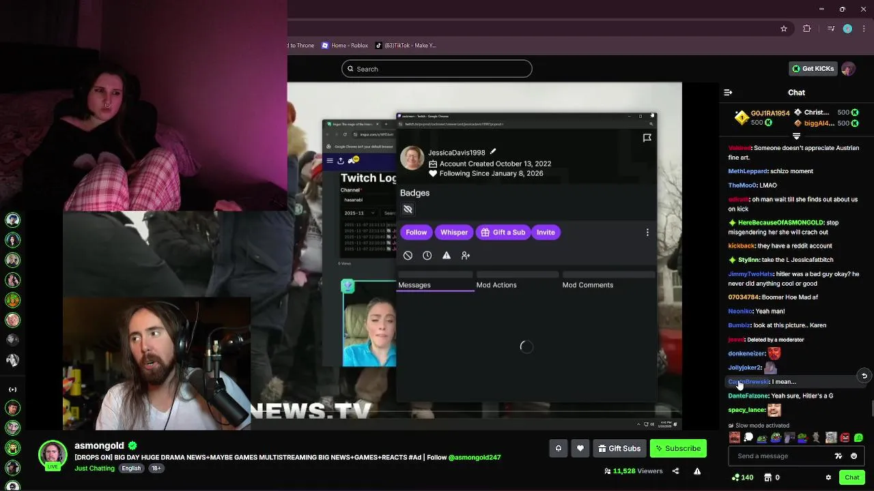Click the hidden-badge eye icon under Badges
874x491 pixels.
(408, 209)
